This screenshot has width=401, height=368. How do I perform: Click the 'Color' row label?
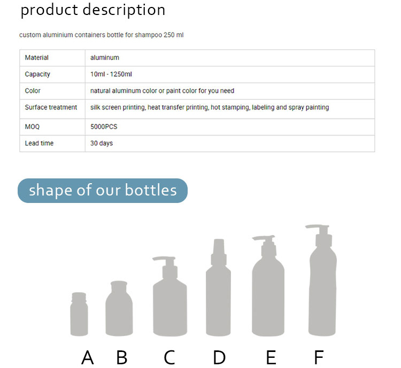coord(33,91)
